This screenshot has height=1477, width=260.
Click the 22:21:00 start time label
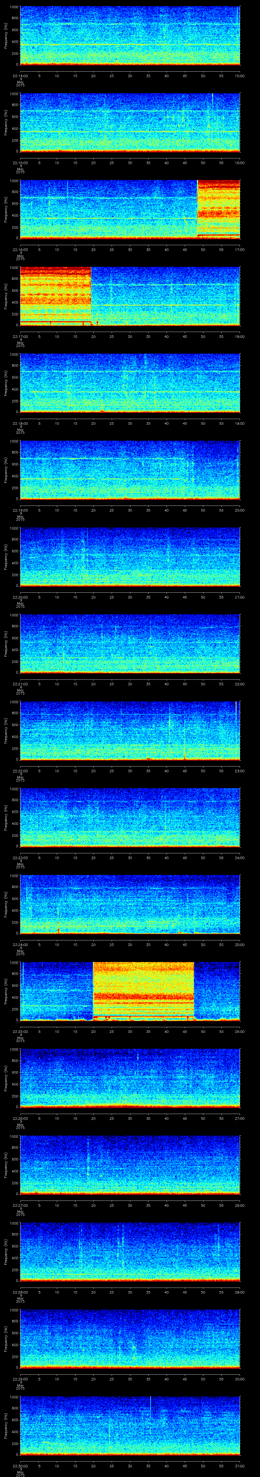(x=20, y=684)
